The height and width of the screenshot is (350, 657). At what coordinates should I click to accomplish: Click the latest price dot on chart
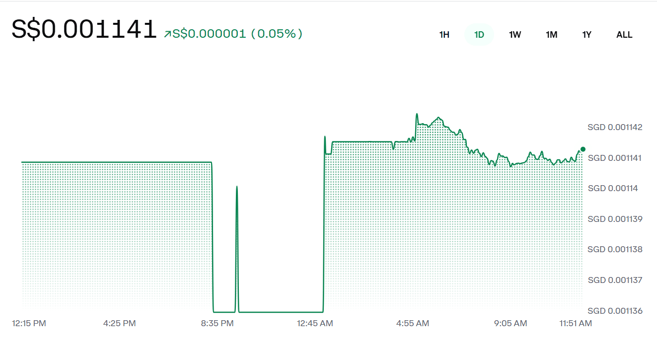coord(583,149)
